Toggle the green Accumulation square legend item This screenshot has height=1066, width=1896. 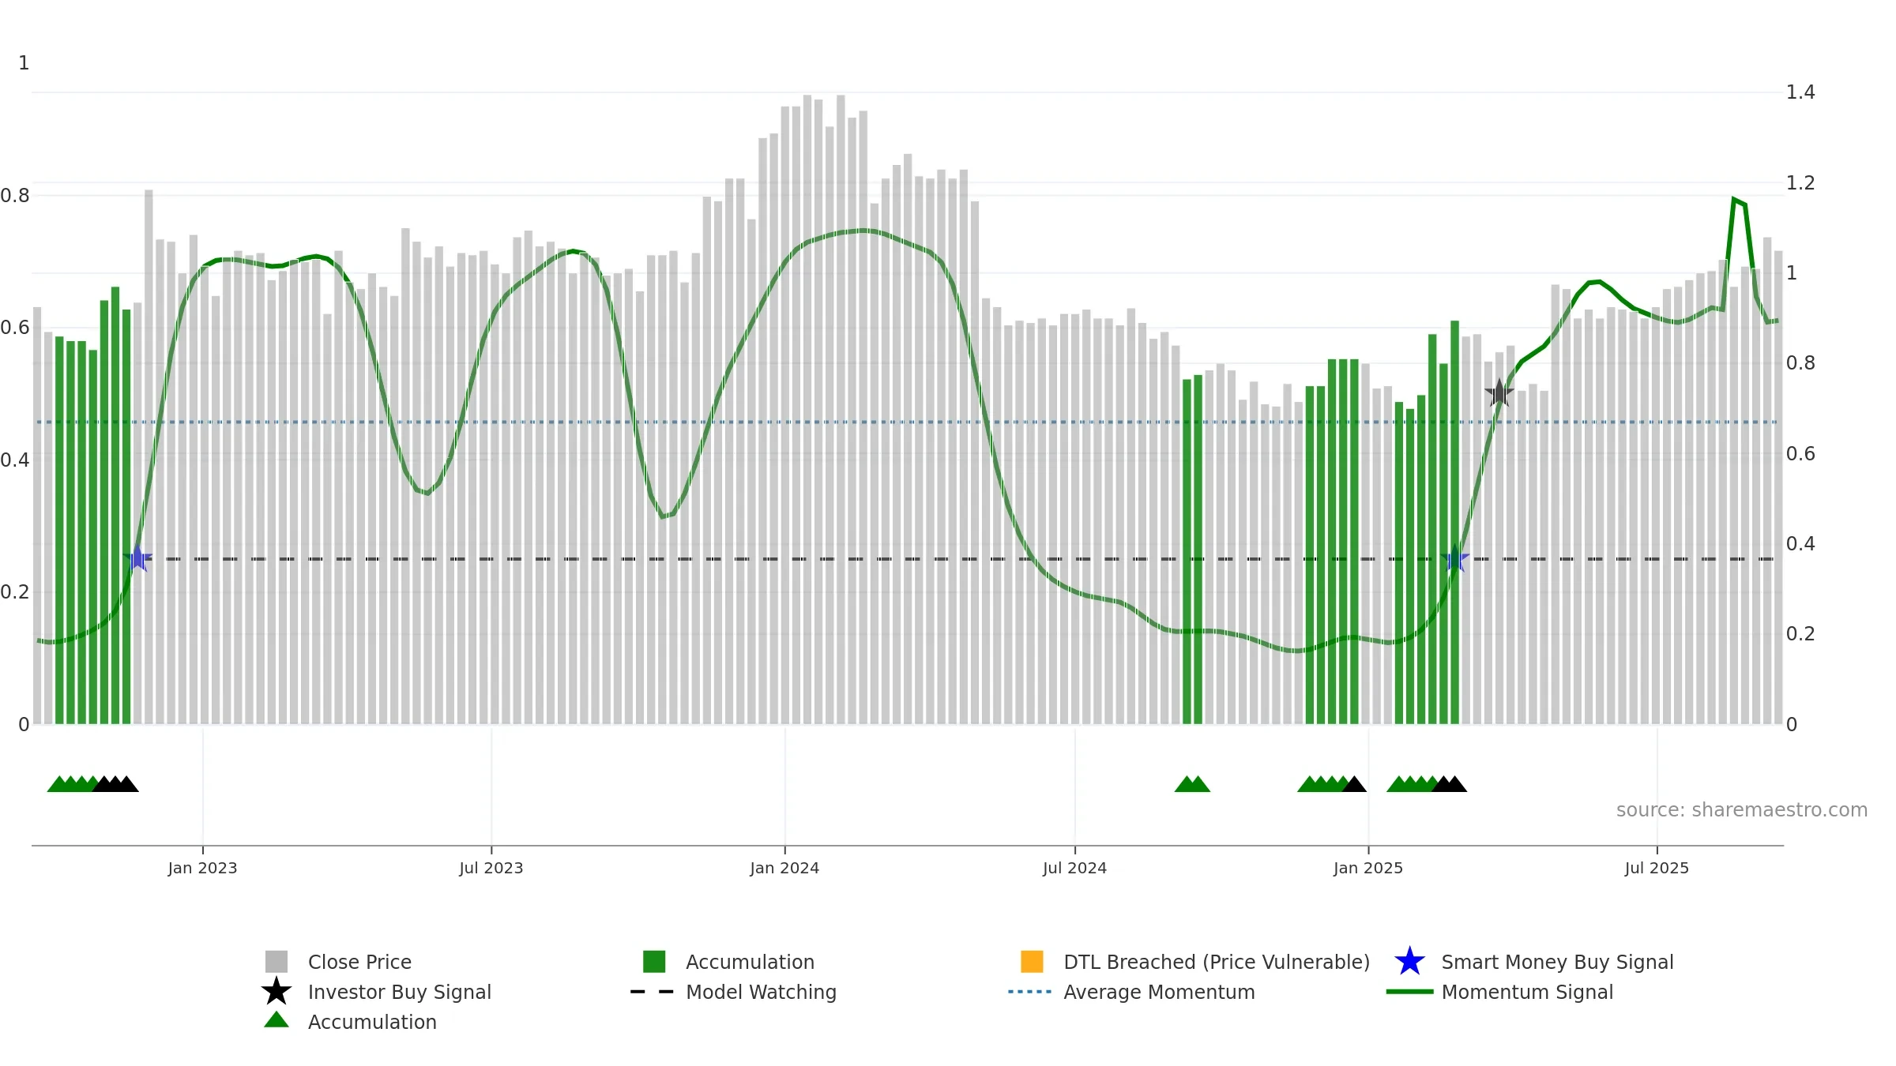(x=654, y=962)
